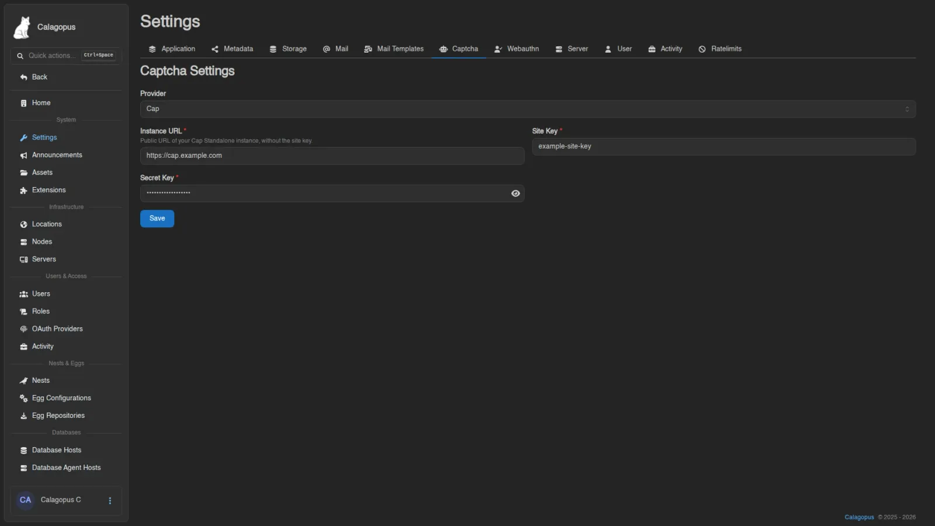This screenshot has height=526, width=935.
Task: Click the Nodes server icon
Action: pyautogui.click(x=23, y=242)
